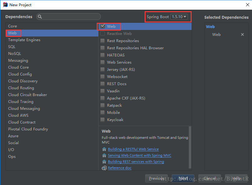Screen dimensions: 252x185
Task: Open the Cloud Core category
Action: [x=52, y=67]
